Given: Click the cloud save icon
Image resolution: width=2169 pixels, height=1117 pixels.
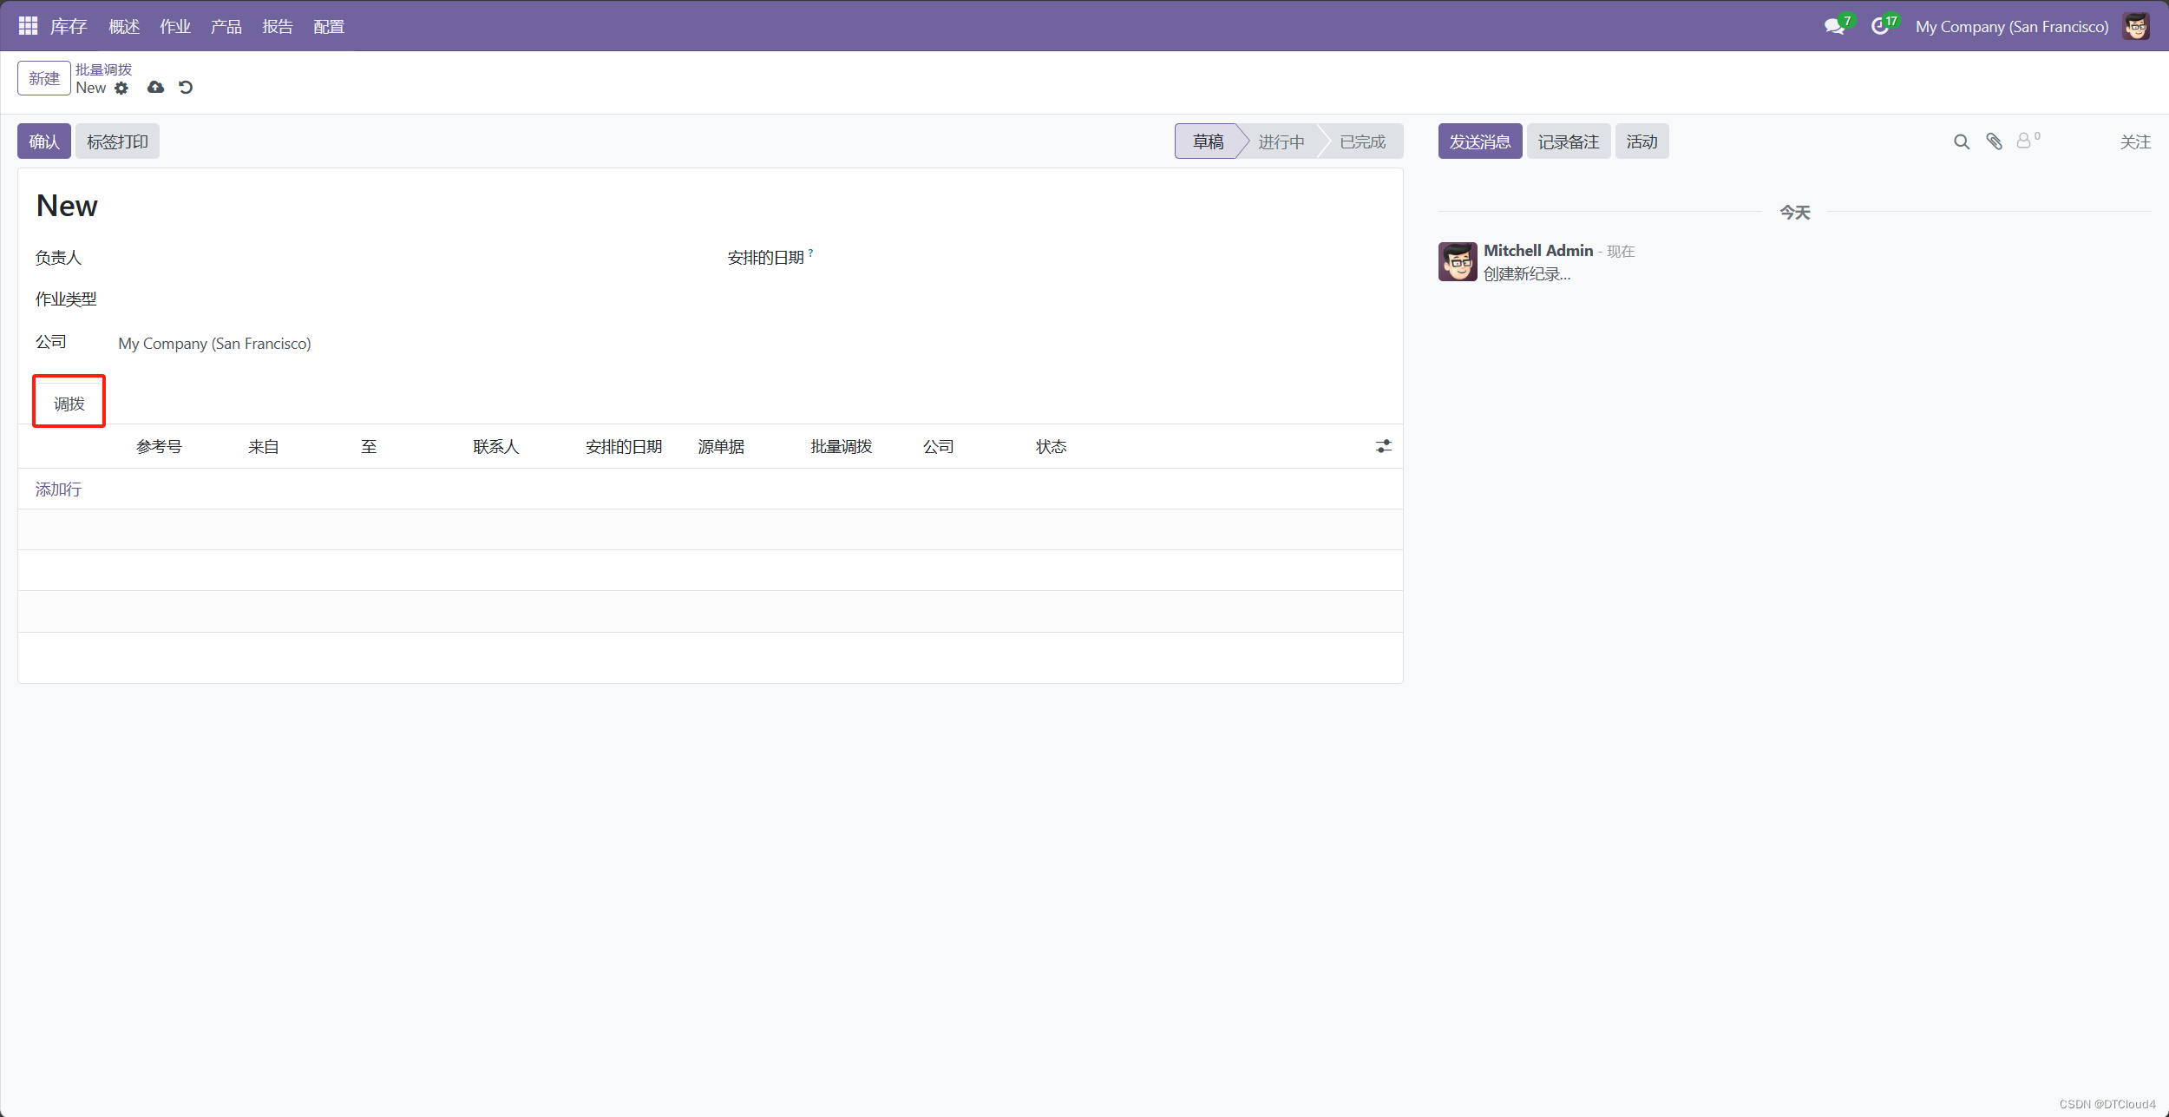Looking at the screenshot, I should [x=155, y=88].
